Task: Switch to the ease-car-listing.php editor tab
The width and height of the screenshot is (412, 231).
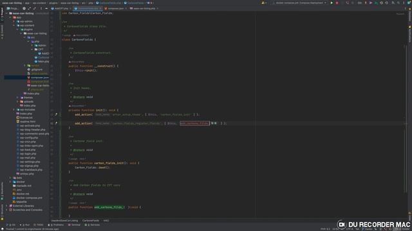Action: click(x=144, y=8)
